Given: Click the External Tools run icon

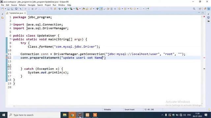Looking at the screenshot, I should (x=77, y=9).
